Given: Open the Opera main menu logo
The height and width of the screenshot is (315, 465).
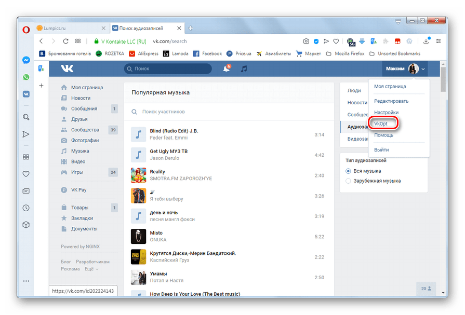Looking at the screenshot, I should click(x=26, y=30).
